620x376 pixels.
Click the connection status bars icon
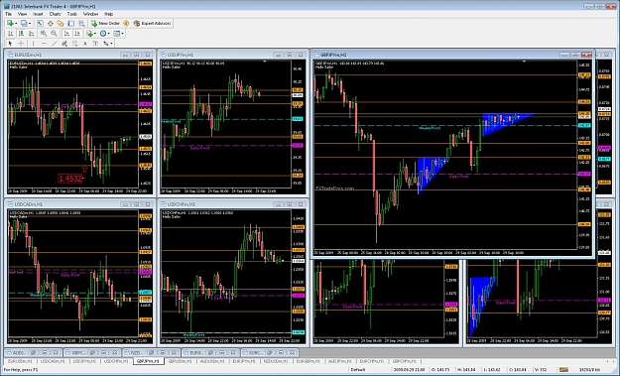[563, 370]
